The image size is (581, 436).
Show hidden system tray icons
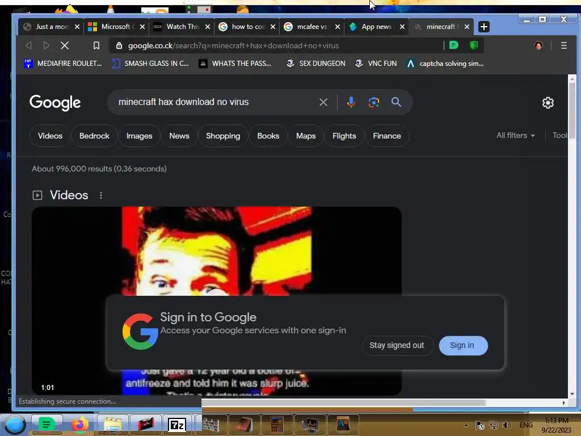(466, 425)
